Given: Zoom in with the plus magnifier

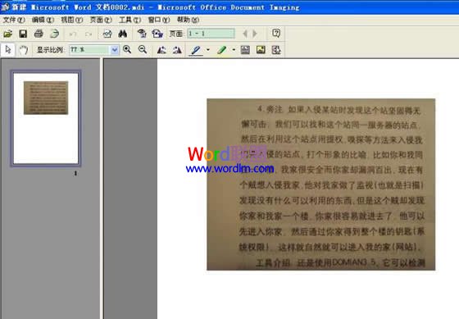Looking at the screenshot, I should tap(127, 50).
